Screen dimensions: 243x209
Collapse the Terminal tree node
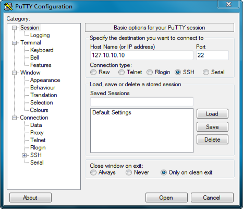[15, 43]
